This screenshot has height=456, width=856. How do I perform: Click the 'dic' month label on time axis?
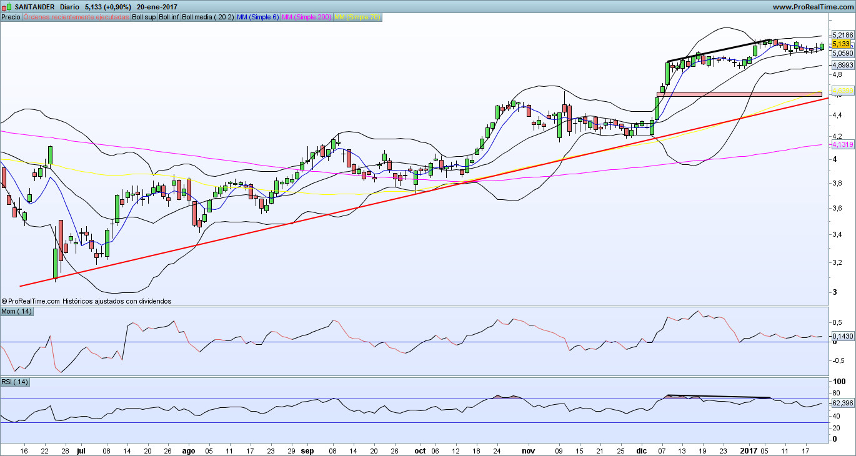point(642,450)
